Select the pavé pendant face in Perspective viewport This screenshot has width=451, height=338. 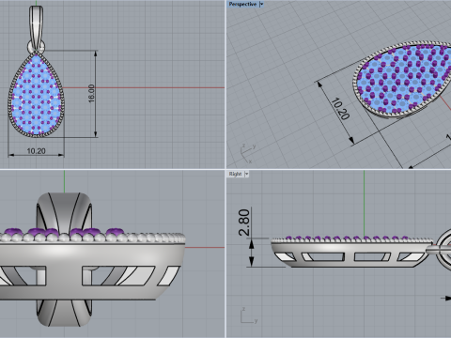point(402,78)
